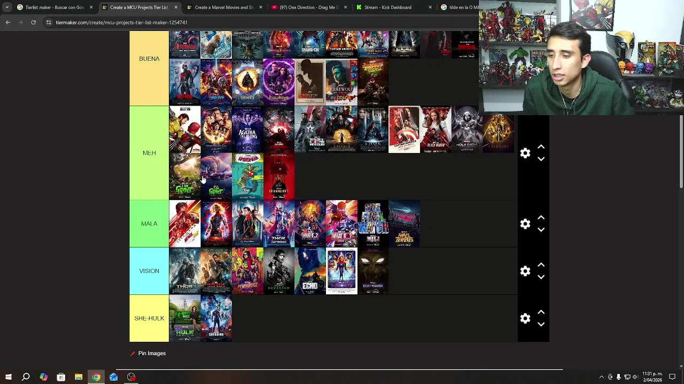Select Quantumania poster in SHE-HULK tier
684x384 pixels.
216,318
